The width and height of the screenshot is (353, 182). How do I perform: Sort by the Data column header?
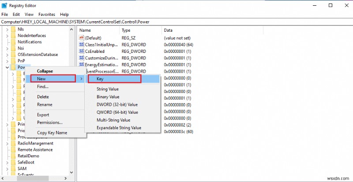coord(212,30)
